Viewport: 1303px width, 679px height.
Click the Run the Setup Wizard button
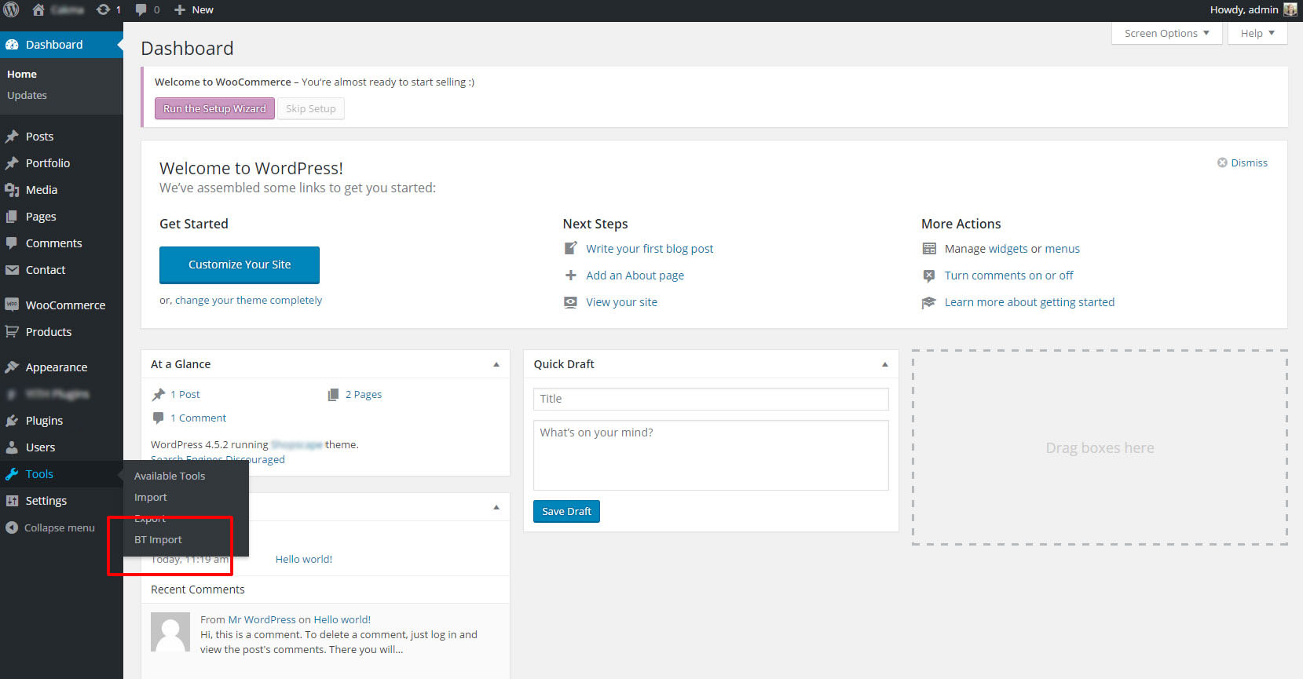[x=214, y=108]
